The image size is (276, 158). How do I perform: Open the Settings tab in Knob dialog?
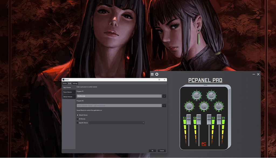[x=75, y=83]
